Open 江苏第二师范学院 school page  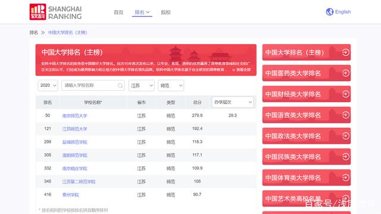(x=79, y=182)
